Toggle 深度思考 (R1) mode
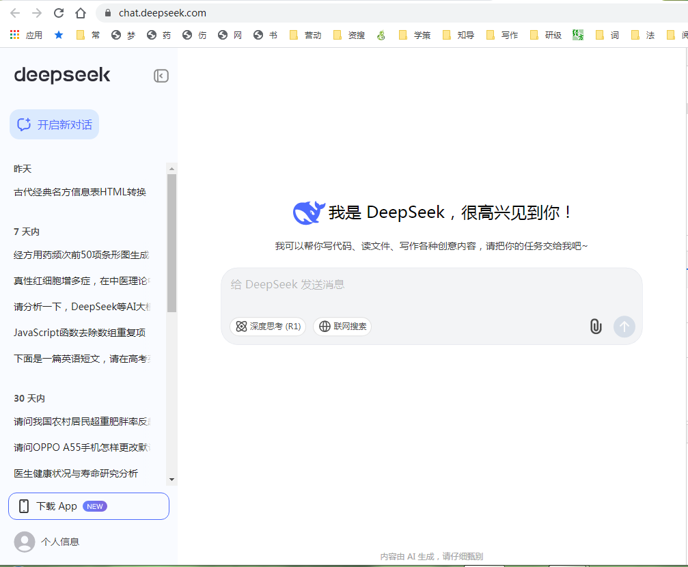 (x=268, y=327)
